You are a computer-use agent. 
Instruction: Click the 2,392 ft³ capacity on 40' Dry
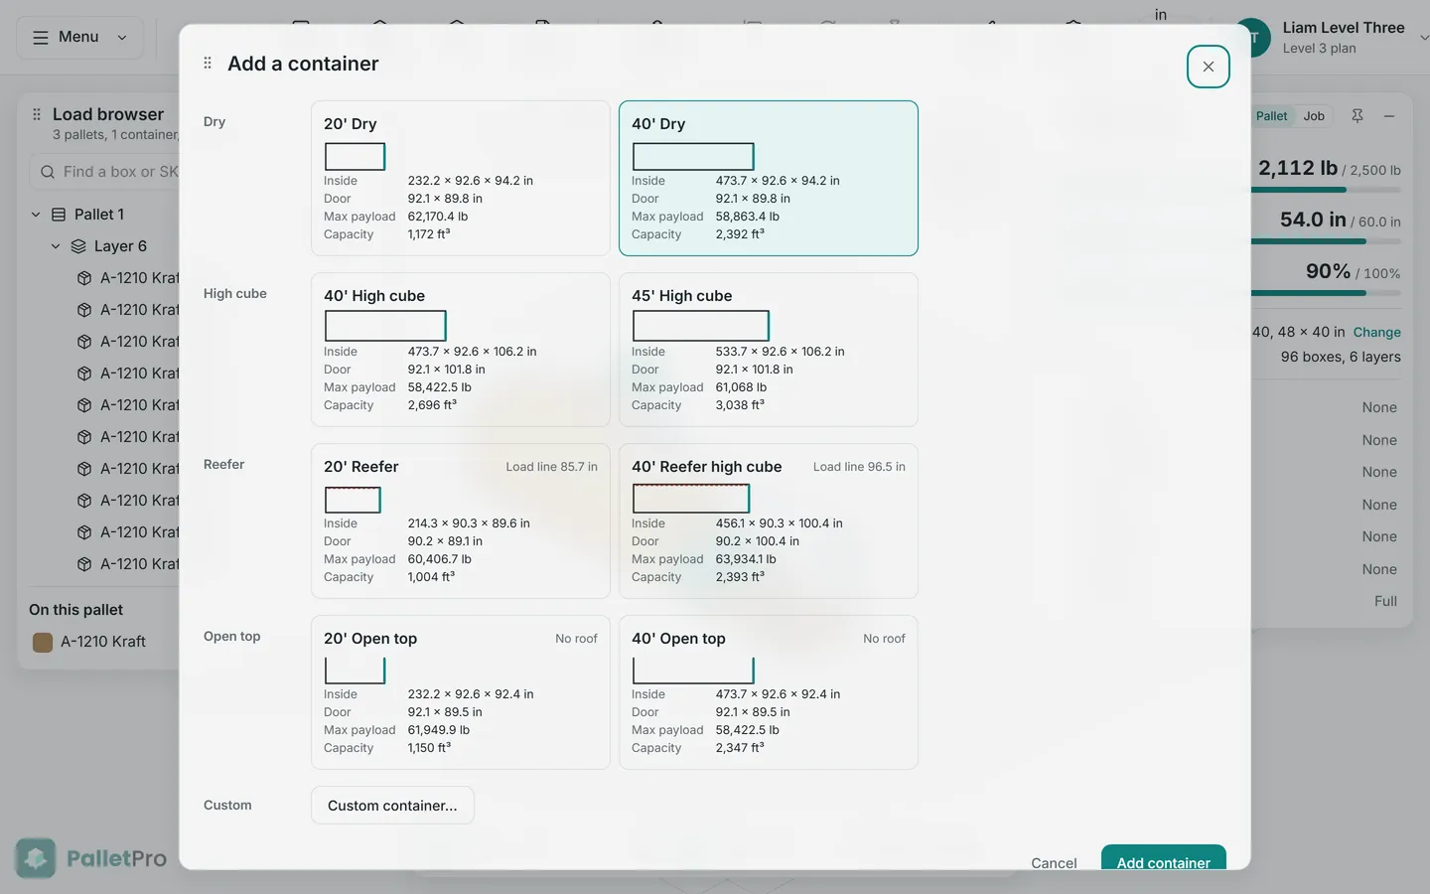tap(740, 234)
